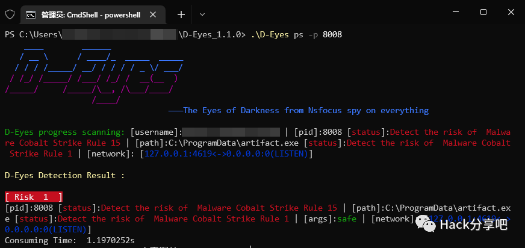Screen dimensions: 525x248
Task: Click '[pid]:8008' under the Risk 1 badge
Action: pos(29,208)
